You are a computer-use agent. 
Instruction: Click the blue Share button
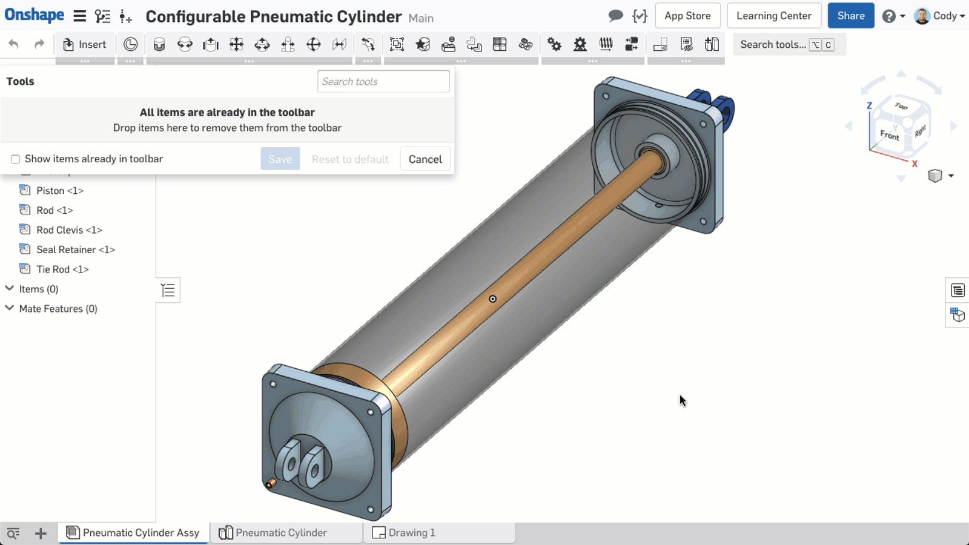[x=850, y=16]
